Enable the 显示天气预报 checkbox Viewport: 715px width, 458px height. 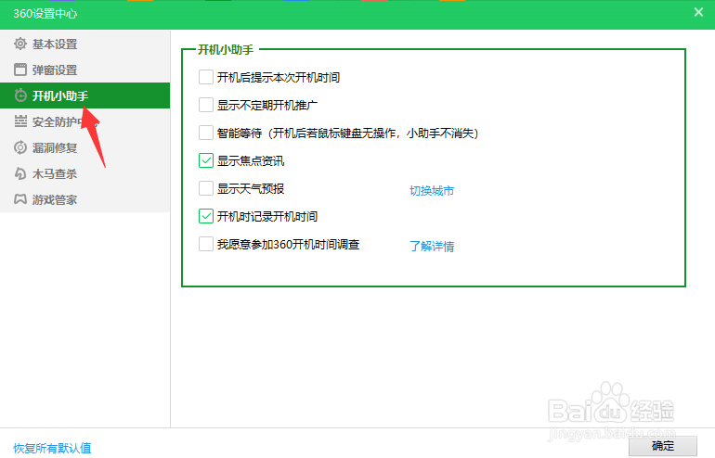point(206,188)
